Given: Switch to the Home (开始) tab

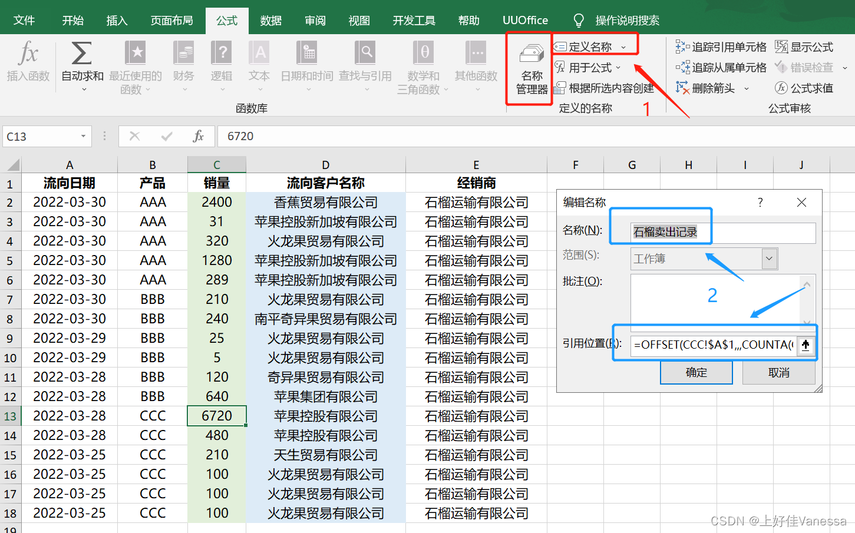Looking at the screenshot, I should pos(73,21).
